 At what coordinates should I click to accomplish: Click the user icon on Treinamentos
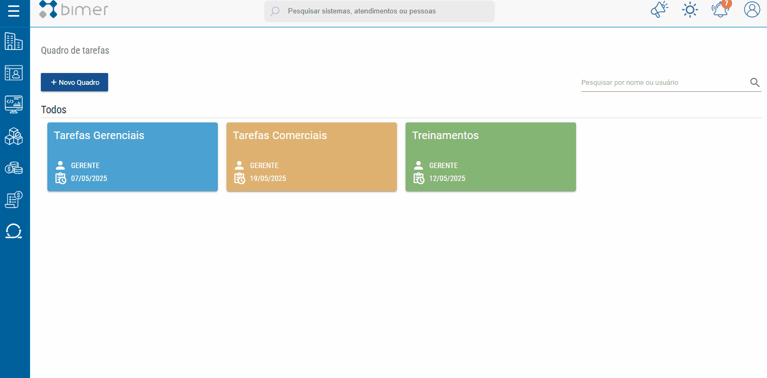pos(418,165)
